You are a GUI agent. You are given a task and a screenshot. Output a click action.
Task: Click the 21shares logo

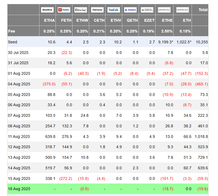(97, 10)
